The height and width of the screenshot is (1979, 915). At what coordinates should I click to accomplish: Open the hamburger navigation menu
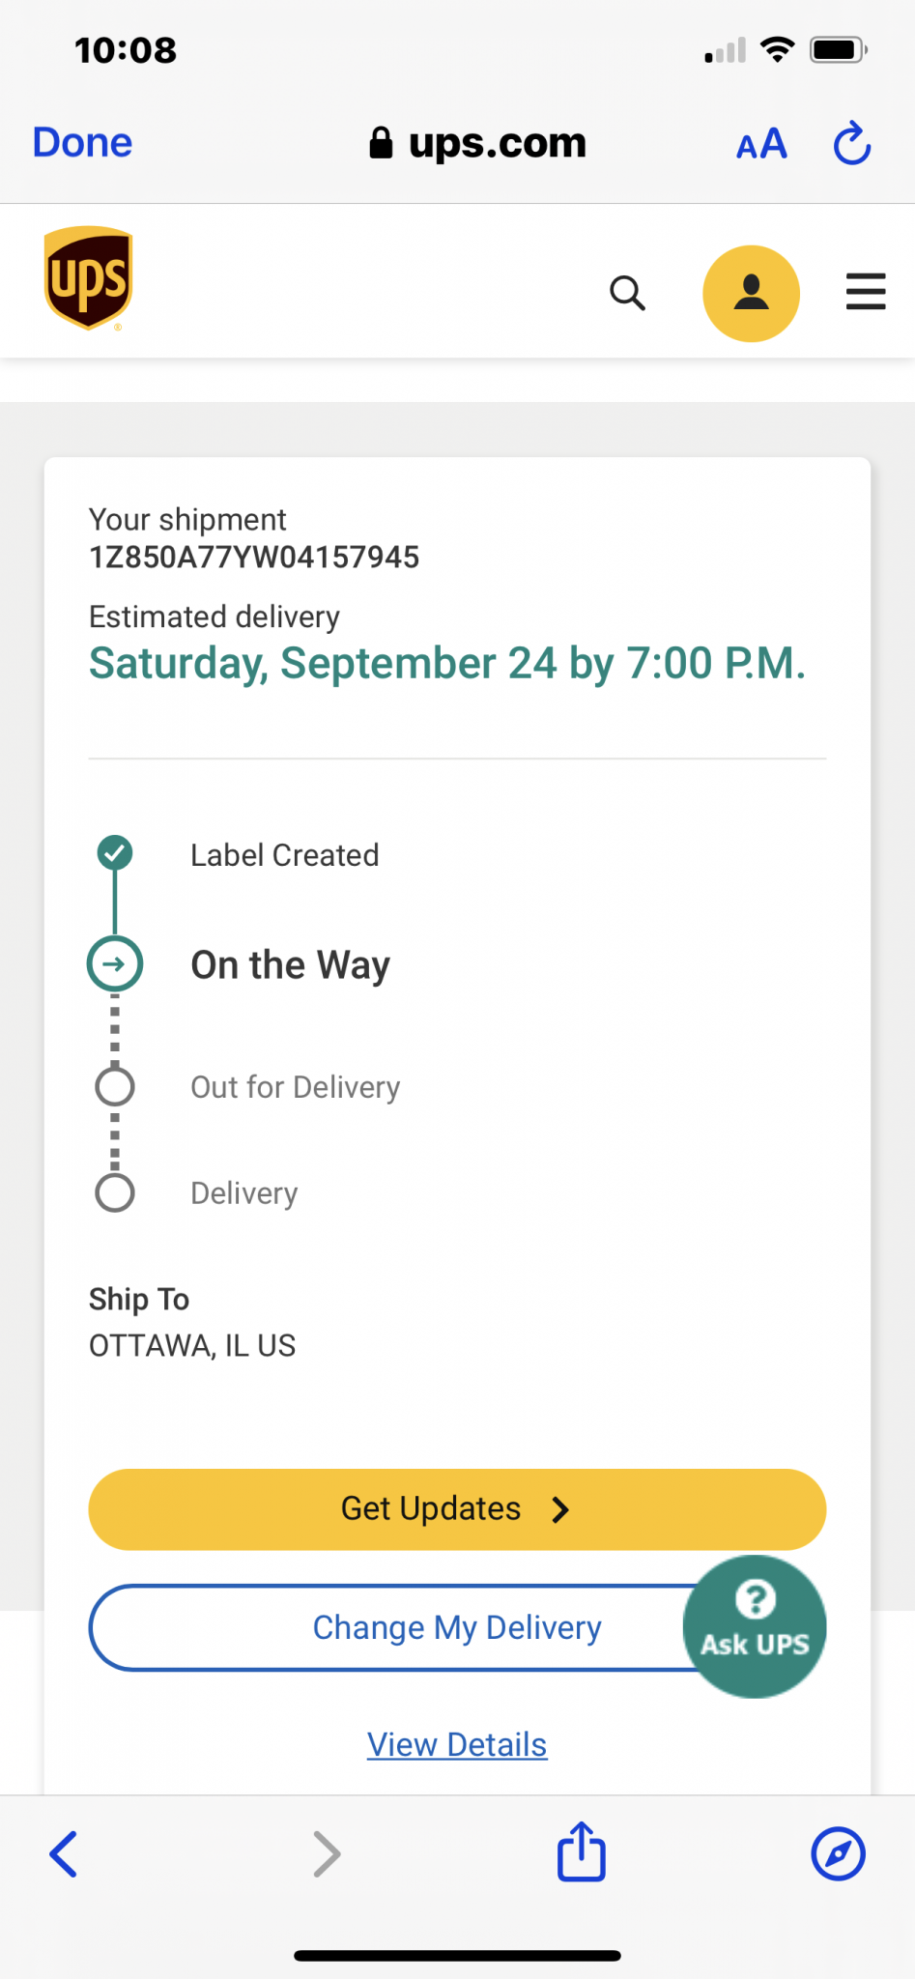click(866, 292)
